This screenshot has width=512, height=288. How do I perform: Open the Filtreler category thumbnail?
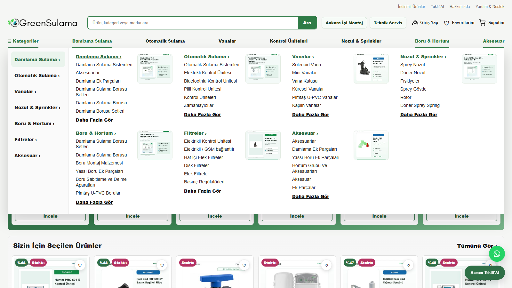(263, 145)
